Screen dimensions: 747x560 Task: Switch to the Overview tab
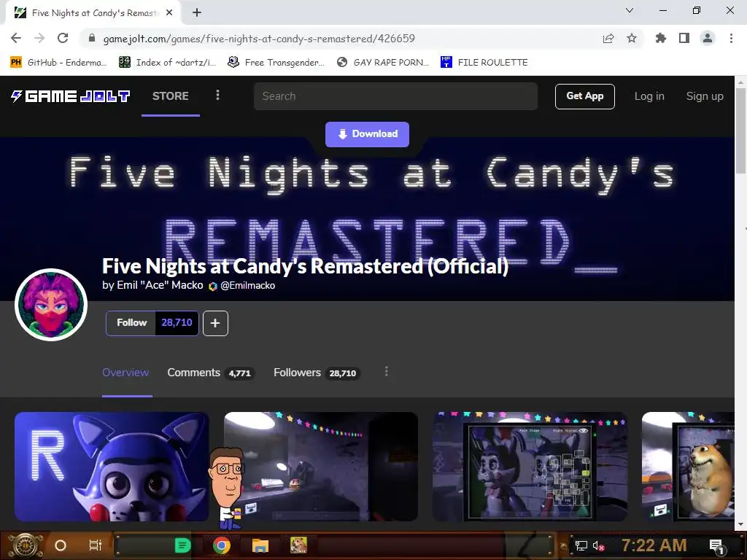pyautogui.click(x=125, y=373)
